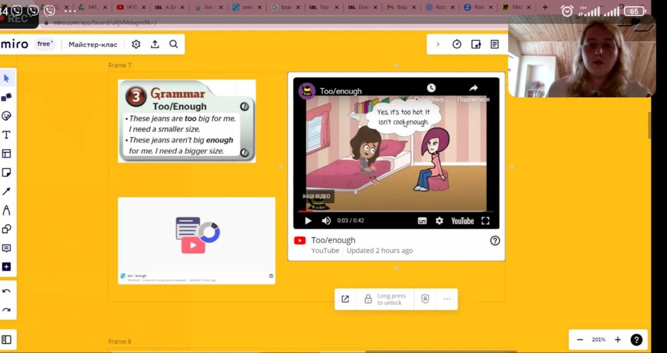
Task: Click the 201% zoom level
Action: (x=598, y=339)
